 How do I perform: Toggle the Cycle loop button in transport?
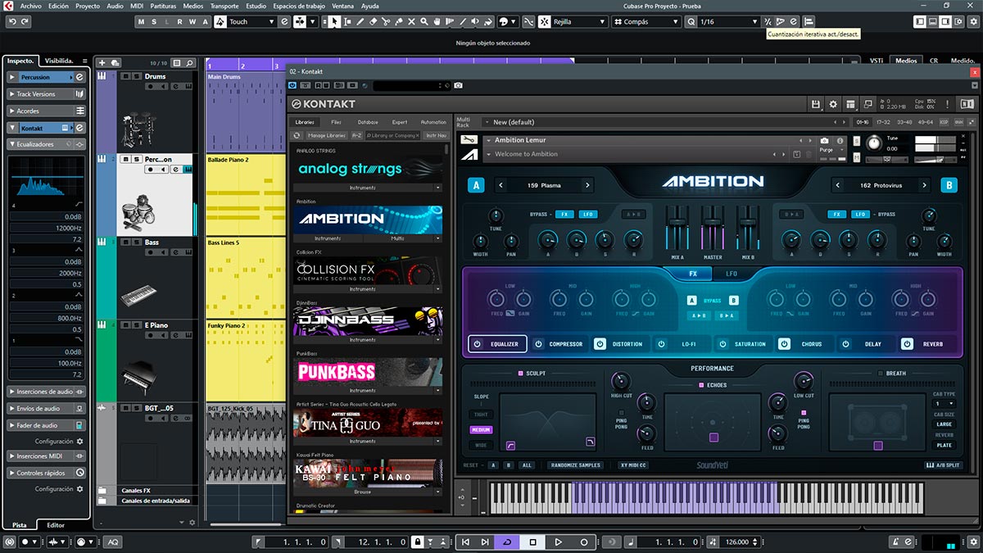click(507, 542)
